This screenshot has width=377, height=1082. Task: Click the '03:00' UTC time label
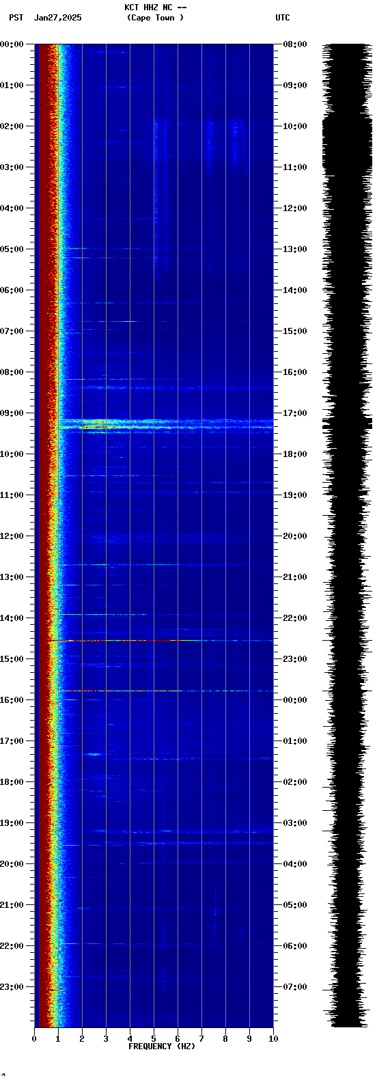(295, 823)
